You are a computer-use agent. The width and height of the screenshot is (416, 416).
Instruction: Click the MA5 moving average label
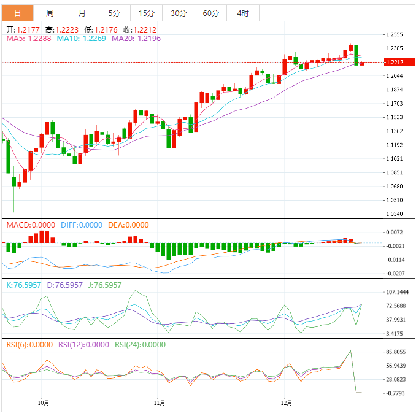coord(29,38)
